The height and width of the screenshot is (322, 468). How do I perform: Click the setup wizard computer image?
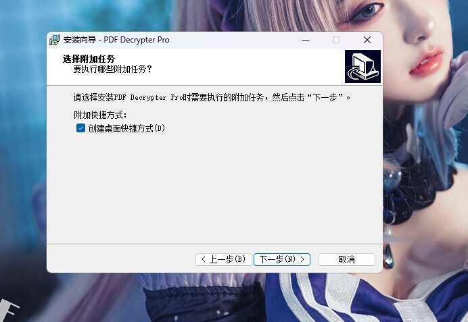tap(362, 66)
